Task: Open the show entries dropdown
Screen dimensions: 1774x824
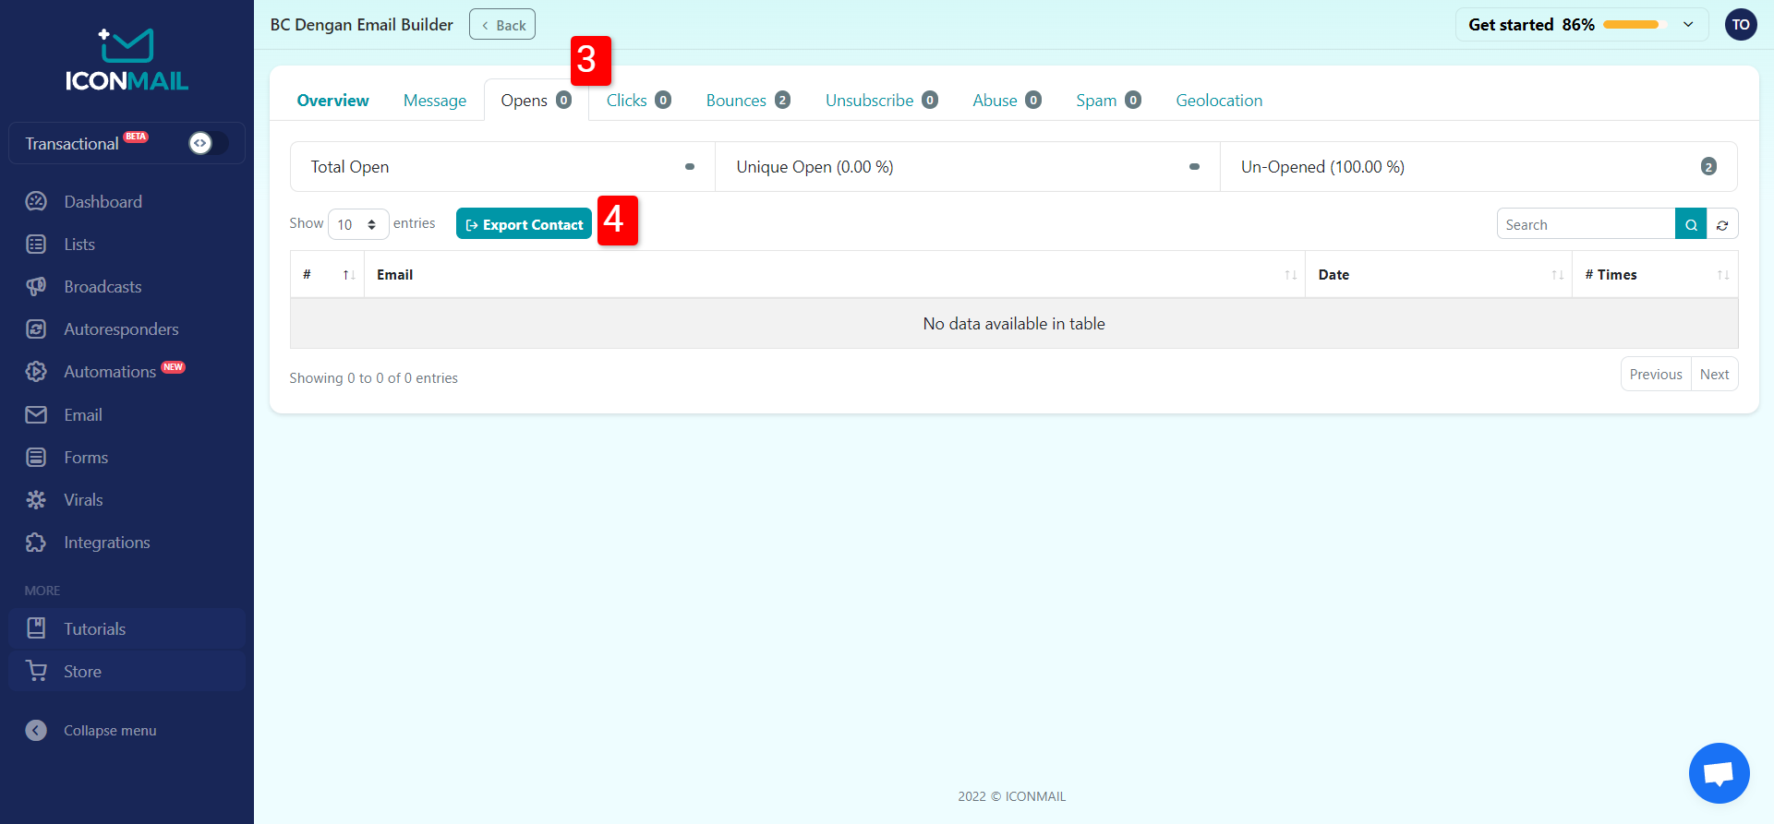Action: [357, 224]
